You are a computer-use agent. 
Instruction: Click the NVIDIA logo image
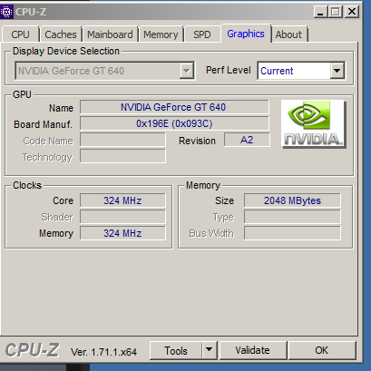313,124
